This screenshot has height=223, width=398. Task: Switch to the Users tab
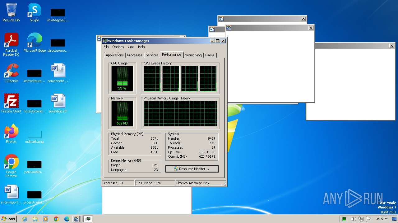[210, 55]
